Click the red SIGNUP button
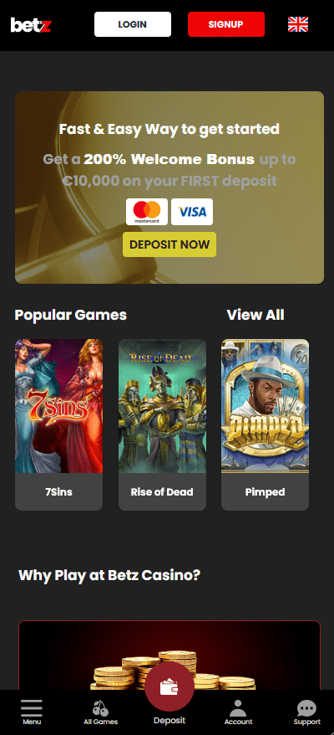334x735 pixels. (x=226, y=24)
